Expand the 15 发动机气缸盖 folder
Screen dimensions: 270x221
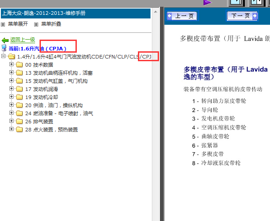point(11,81)
